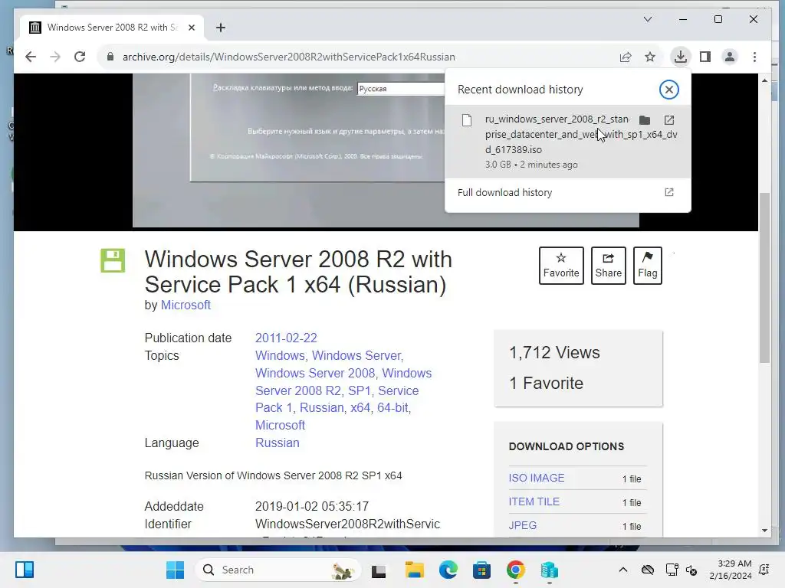
Task: Open the ru_windows_server_2008_r2 ISO download entry
Action: click(x=568, y=142)
